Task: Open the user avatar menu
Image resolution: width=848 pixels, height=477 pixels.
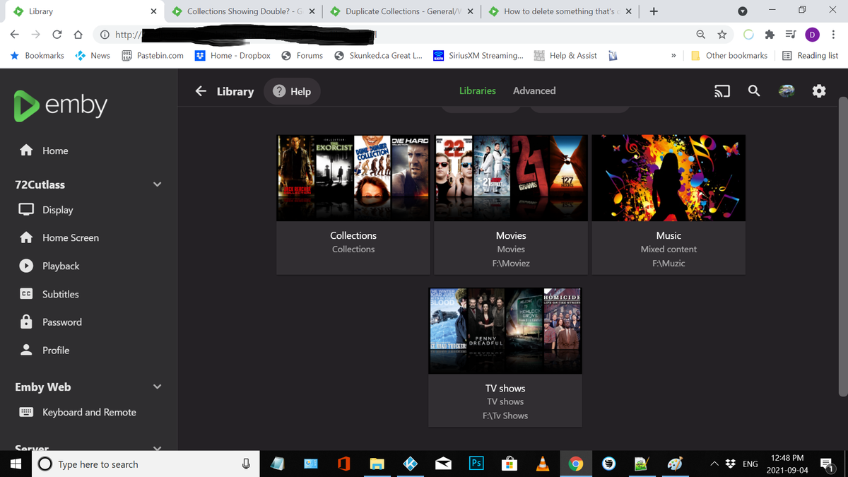Action: click(x=786, y=91)
